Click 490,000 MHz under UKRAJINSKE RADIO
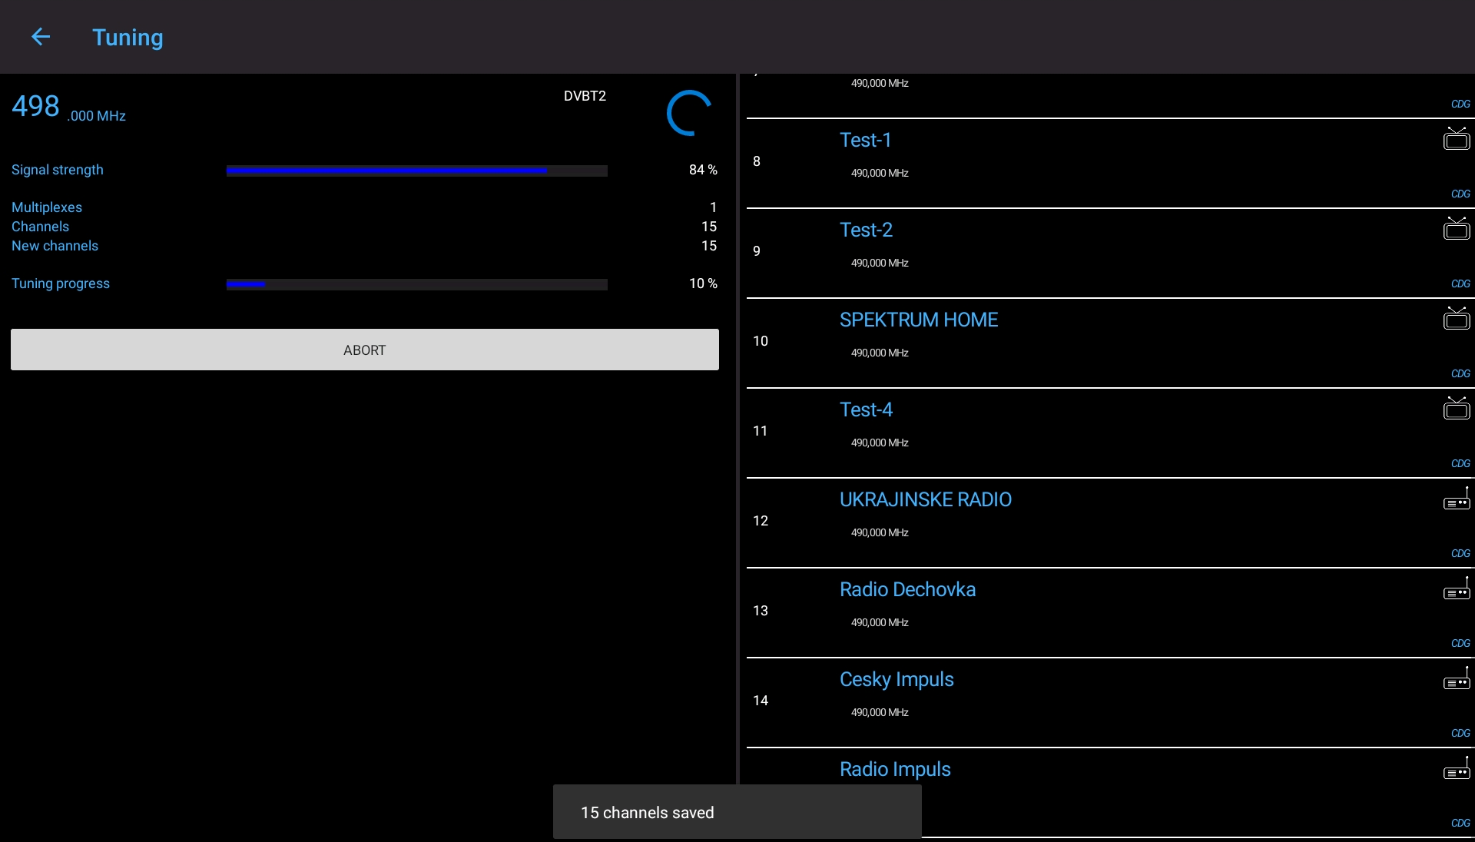Image resolution: width=1475 pixels, height=842 pixels. [880, 532]
